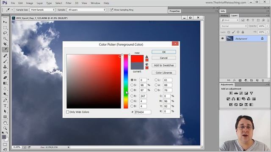271x152 pixels.
Task: Select the Dodge tool
Action: click(x=5, y=94)
